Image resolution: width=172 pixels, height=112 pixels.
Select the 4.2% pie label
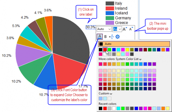tap(25, 17)
